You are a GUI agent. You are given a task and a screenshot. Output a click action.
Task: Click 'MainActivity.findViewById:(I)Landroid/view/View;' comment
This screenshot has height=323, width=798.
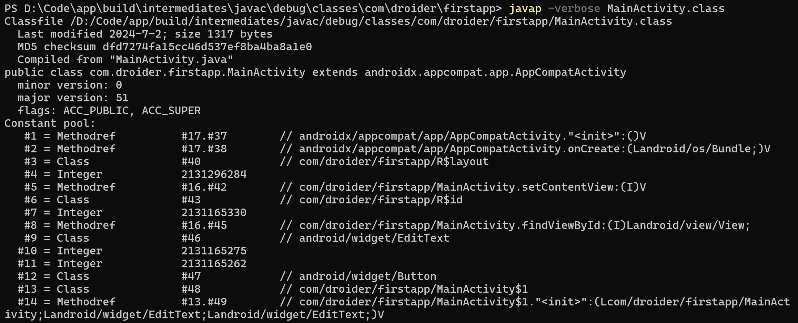coord(594,225)
